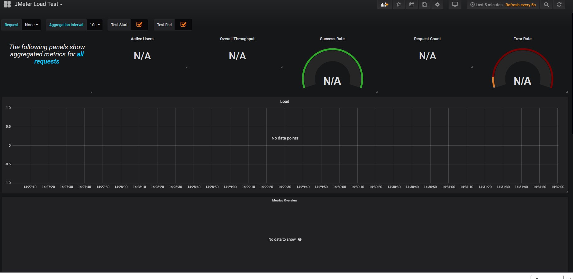Screen dimensions: 573x279
Task: Cycle view mode with the monitor icon
Action: click(x=455, y=5)
